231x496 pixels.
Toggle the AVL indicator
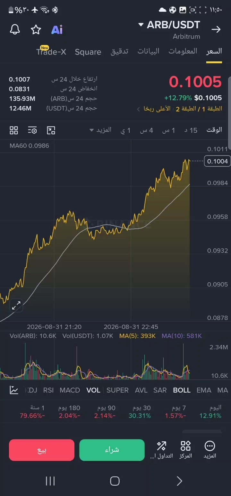(141, 390)
